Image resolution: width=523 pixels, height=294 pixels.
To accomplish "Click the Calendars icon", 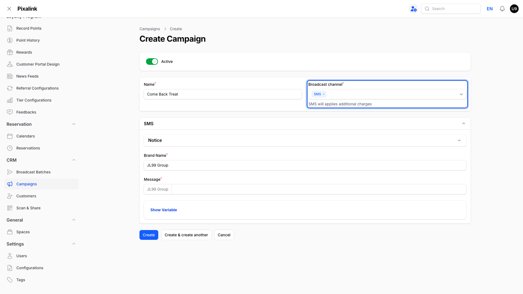I will coord(10,136).
